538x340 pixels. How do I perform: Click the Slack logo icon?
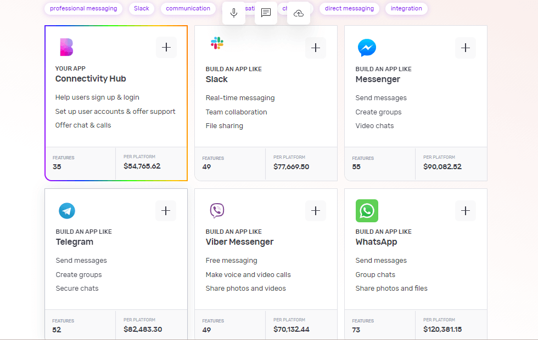point(217,43)
